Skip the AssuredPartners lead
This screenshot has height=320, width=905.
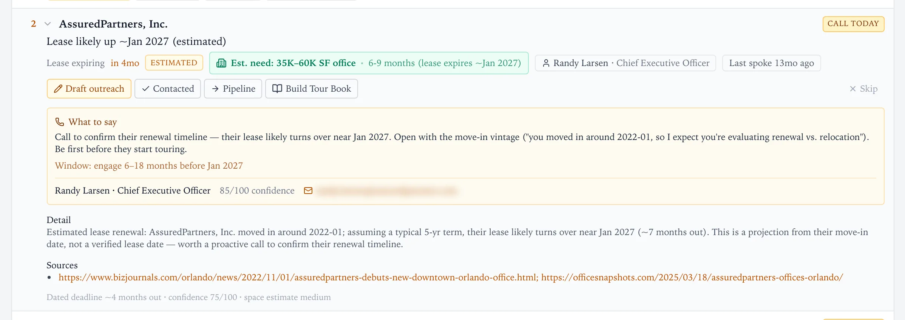[863, 89]
